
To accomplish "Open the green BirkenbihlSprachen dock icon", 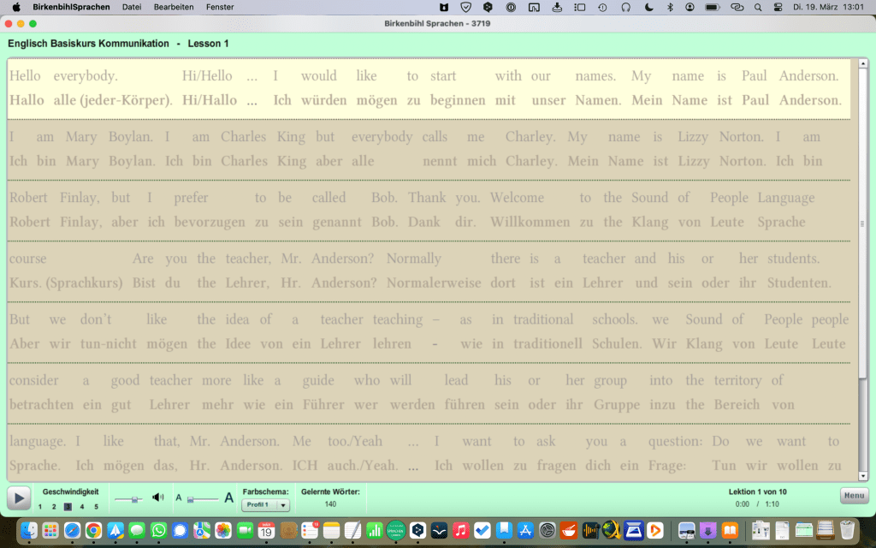I will click(x=395, y=531).
